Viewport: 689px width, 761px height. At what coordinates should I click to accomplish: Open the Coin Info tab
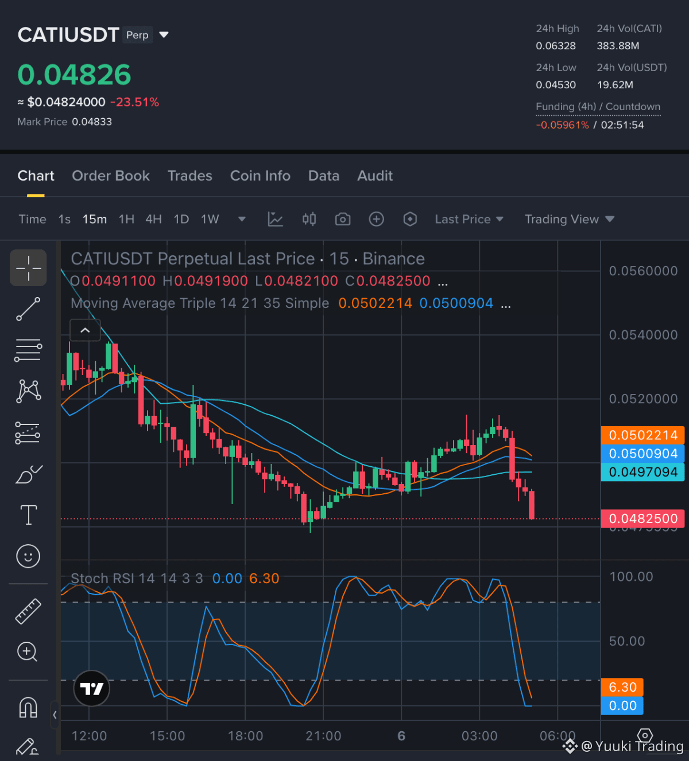coord(260,176)
